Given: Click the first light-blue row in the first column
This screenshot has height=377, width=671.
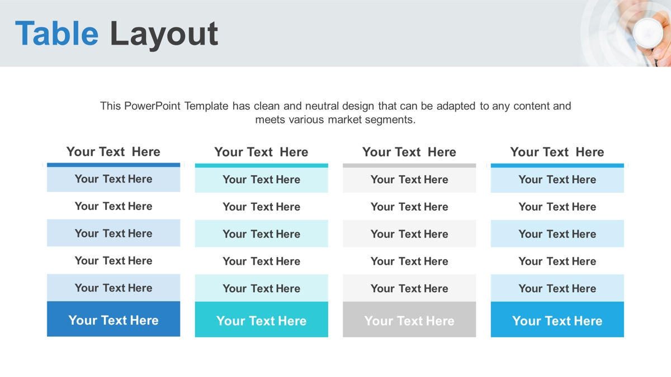Looking at the screenshot, I should click(x=114, y=179).
